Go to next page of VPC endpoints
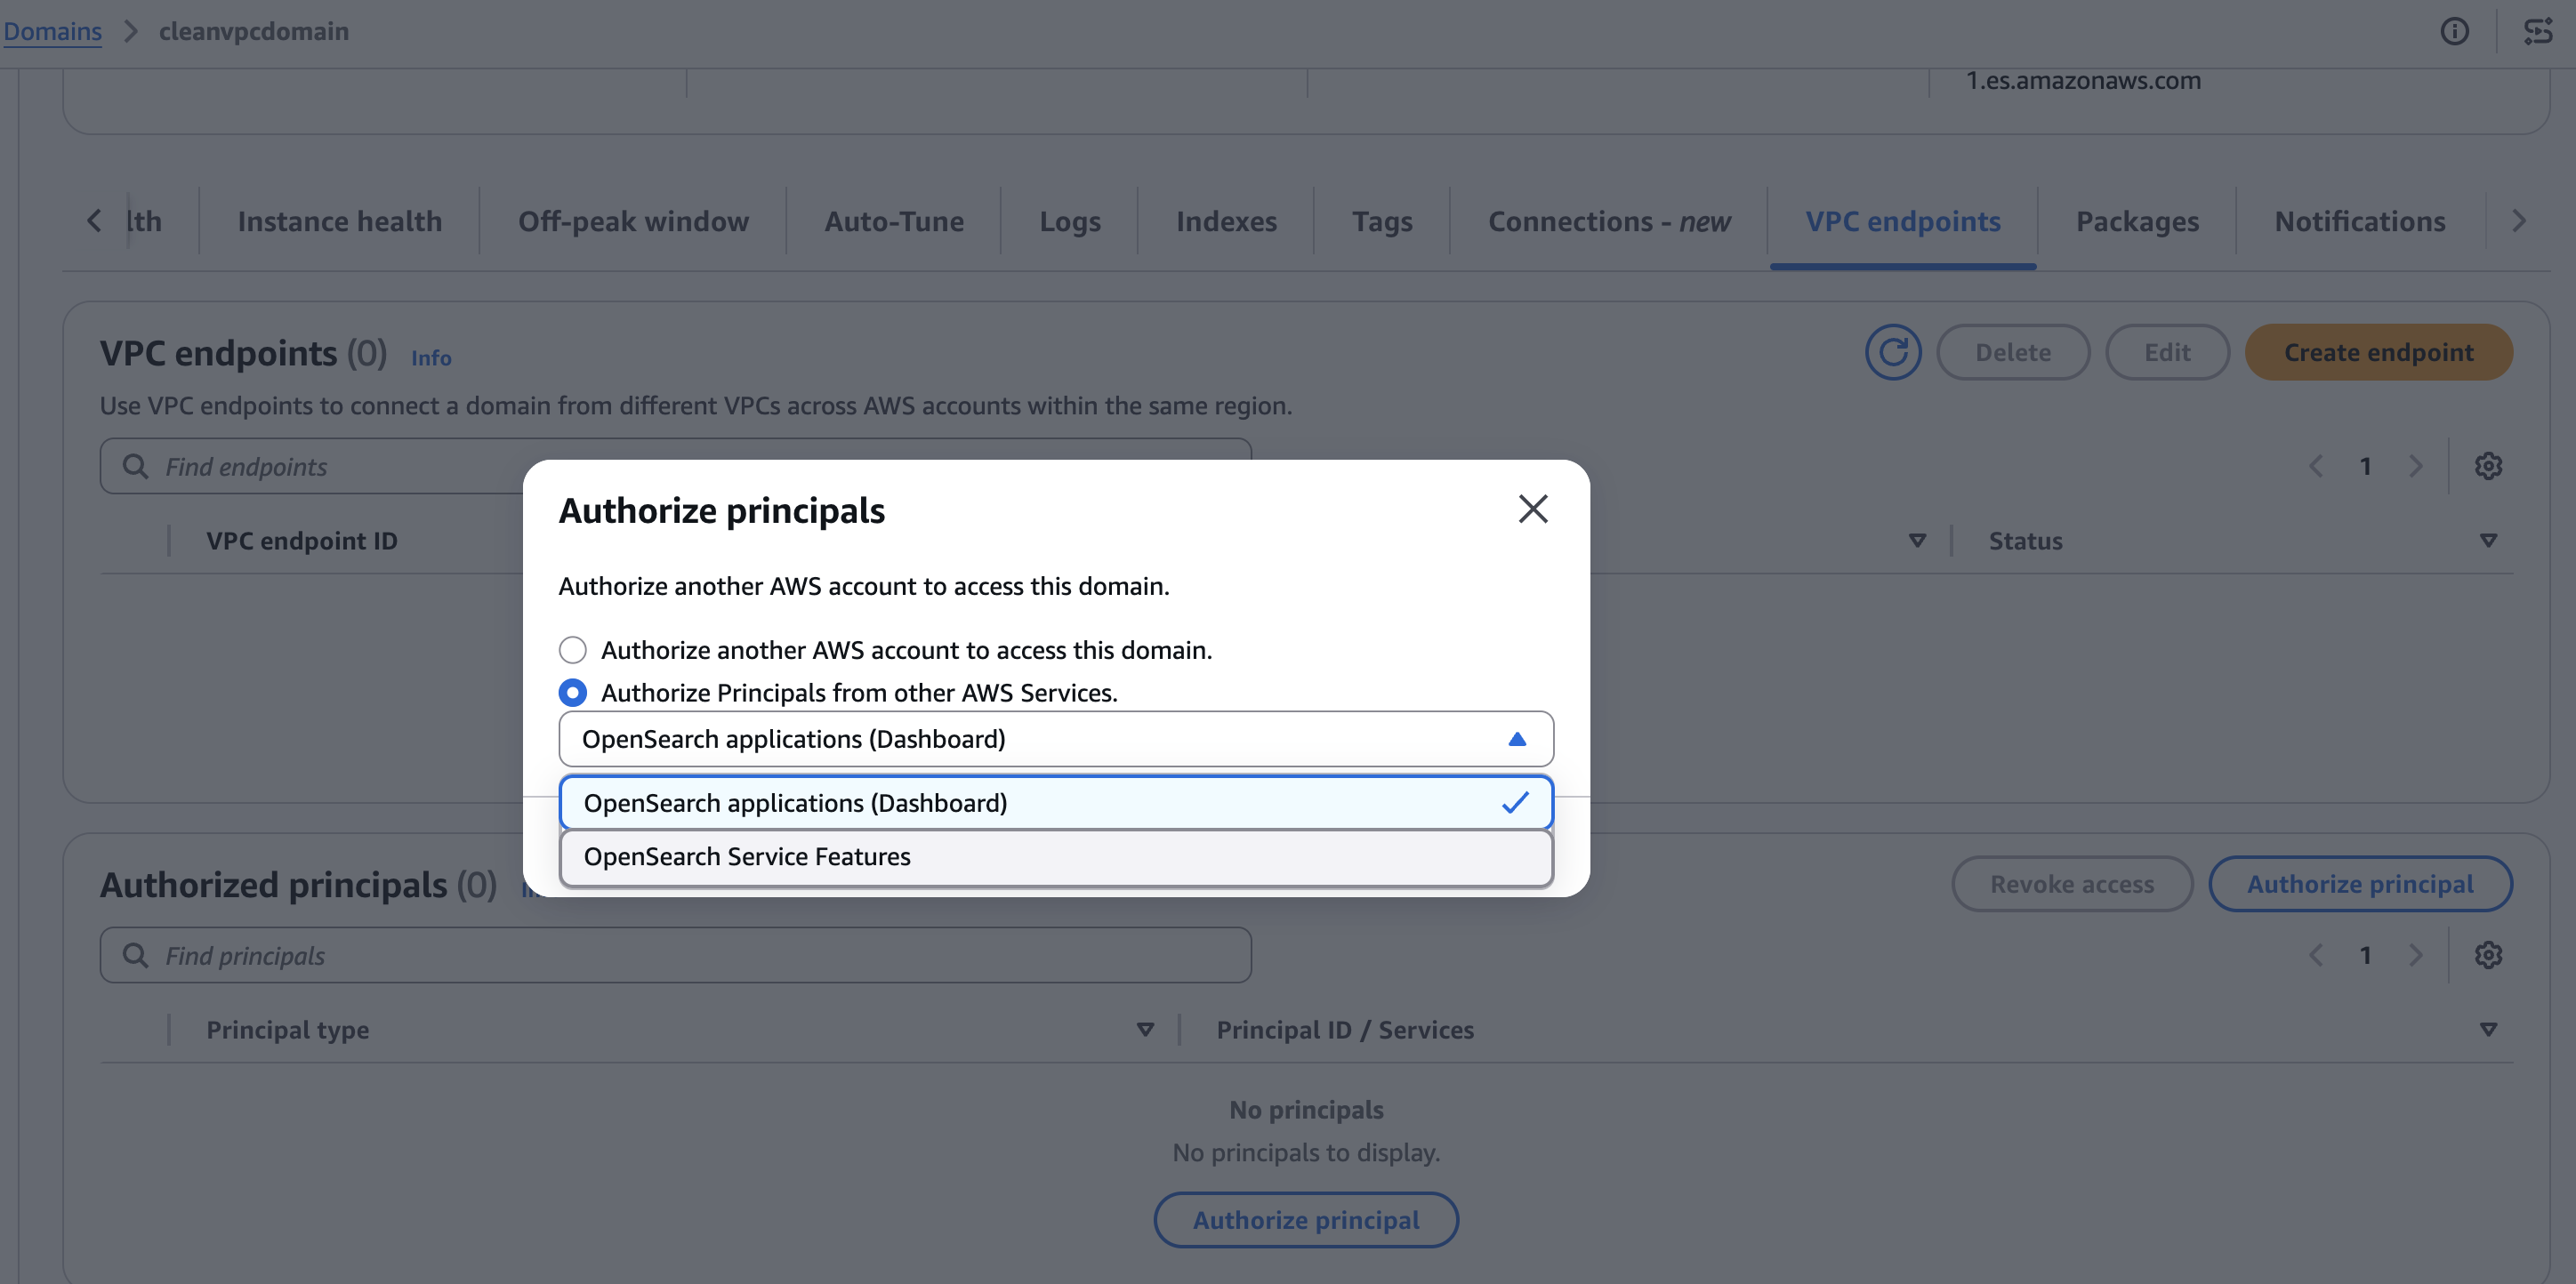2576x1284 pixels. (x=2415, y=466)
